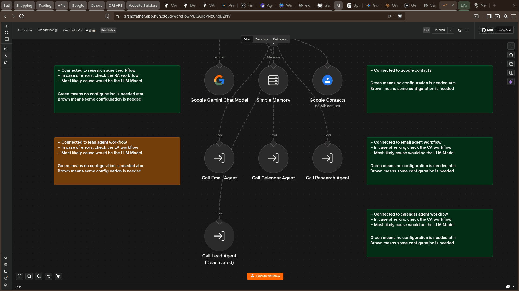Toggle the sidebar panel collapse icon
This screenshot has height=291, width=519.
point(7,39)
